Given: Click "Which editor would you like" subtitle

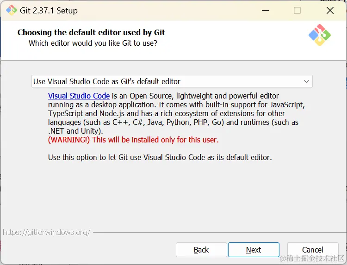Looking at the screenshot, I should click(93, 43).
